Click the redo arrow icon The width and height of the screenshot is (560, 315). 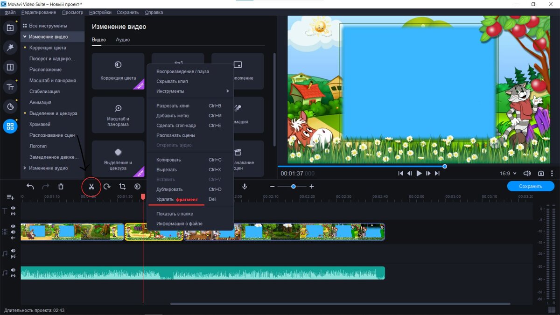(x=45, y=187)
